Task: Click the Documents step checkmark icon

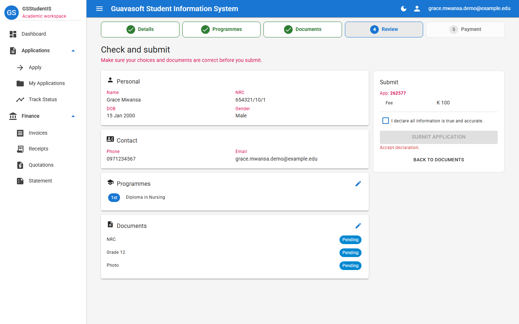Action: [288, 30]
